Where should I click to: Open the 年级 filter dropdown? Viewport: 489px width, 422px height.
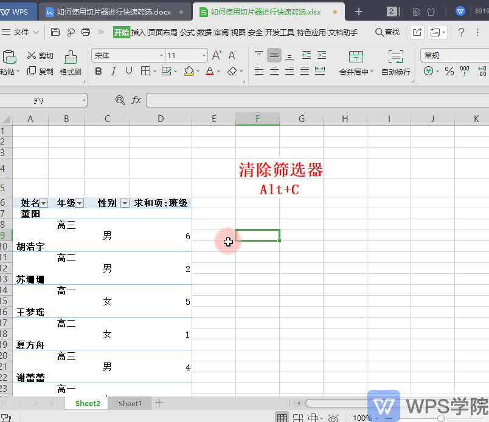click(80, 203)
